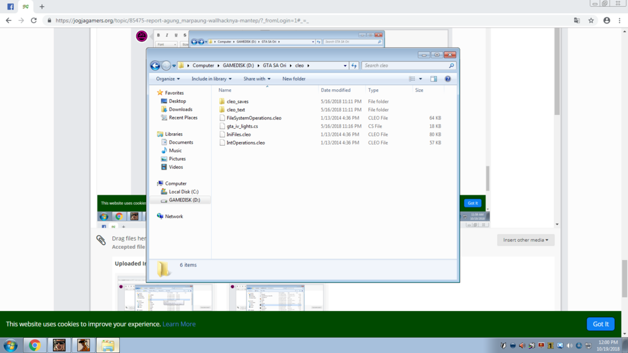Open Desktop in navigation pane
Viewport: 628px width, 353px height.
178,101
